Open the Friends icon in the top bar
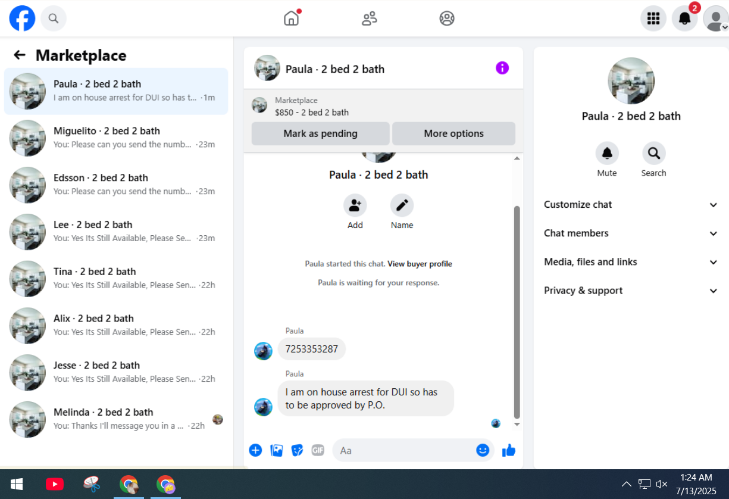The height and width of the screenshot is (499, 729). coord(369,18)
